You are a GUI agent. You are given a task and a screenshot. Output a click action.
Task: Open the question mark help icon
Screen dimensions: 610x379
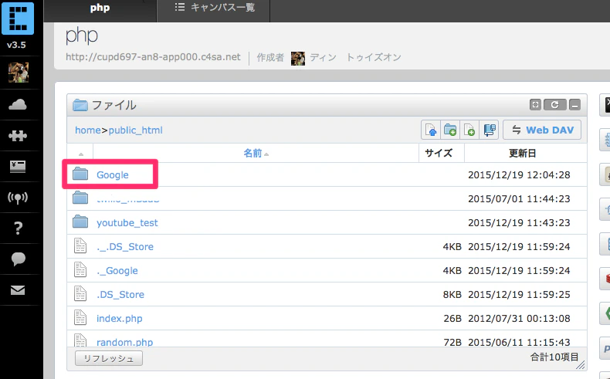(x=18, y=228)
